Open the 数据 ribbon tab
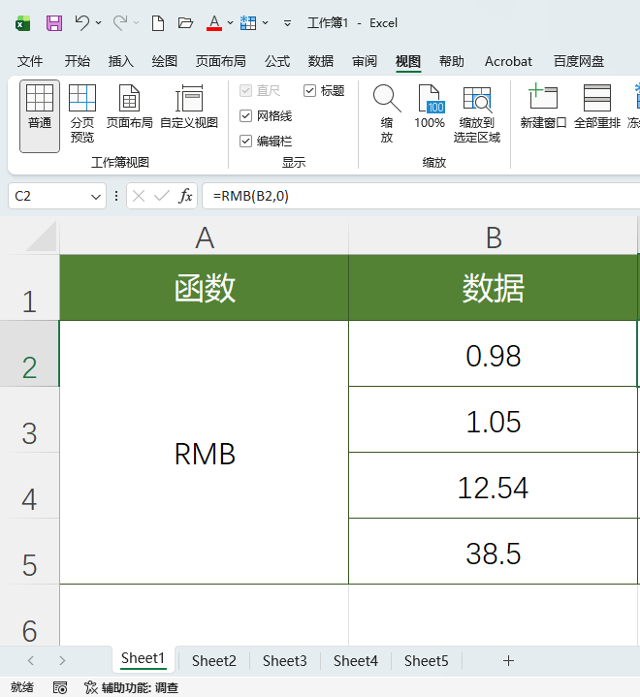640x697 pixels. [x=321, y=61]
